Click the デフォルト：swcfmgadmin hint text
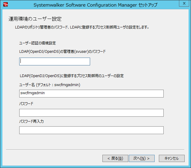This screenshot has height=168, width=191. click(58, 85)
